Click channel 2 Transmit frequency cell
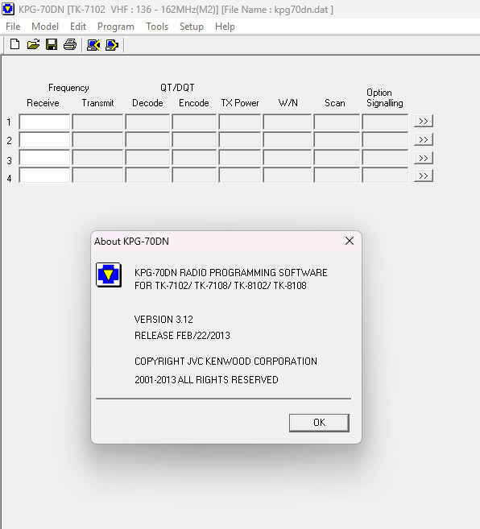The height and width of the screenshot is (529, 480). (x=97, y=140)
